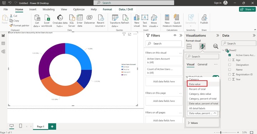257x134 pixels.
Task: Create a New measure
Action: (x=167, y=21)
